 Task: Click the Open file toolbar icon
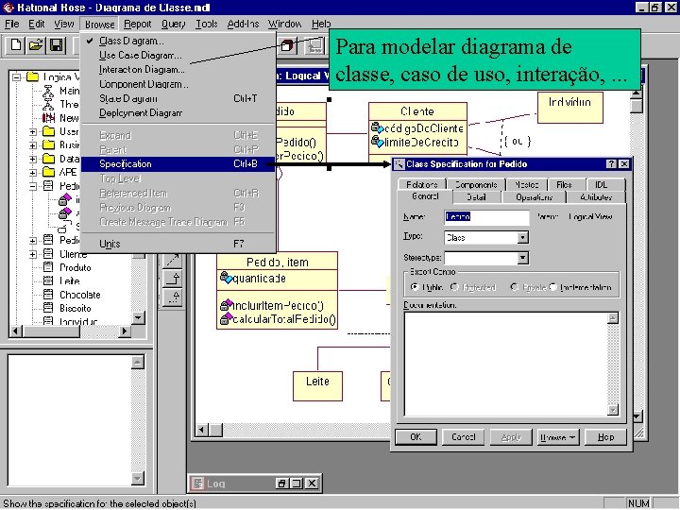(37, 45)
